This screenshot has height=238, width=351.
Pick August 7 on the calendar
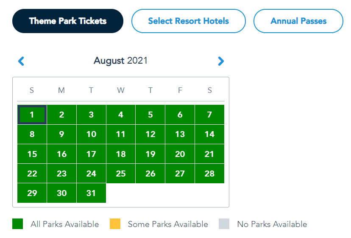209,115
